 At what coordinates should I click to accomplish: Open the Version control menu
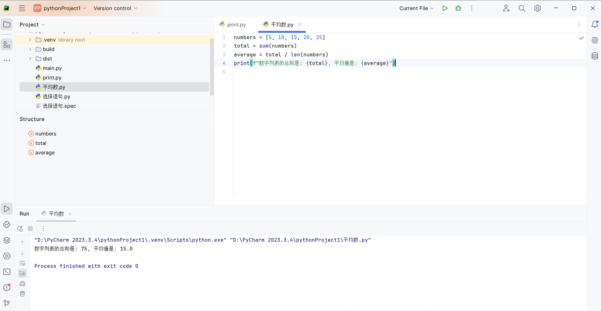(x=115, y=8)
